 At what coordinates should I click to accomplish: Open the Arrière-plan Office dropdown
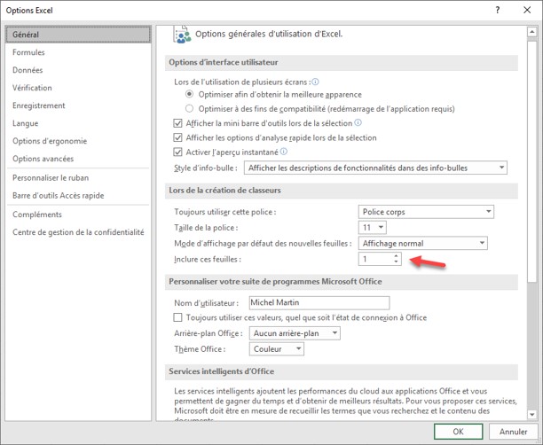pyautogui.click(x=295, y=333)
